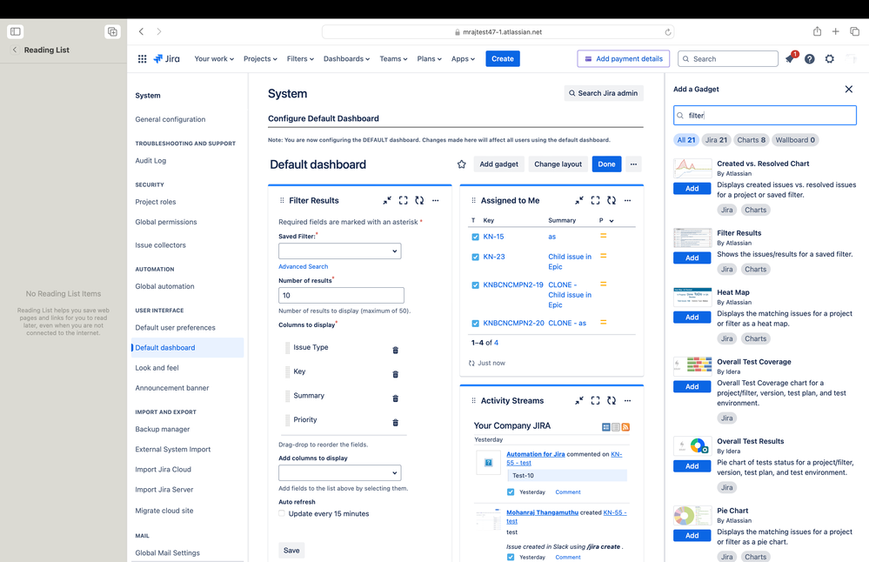
Task: Click the Search Jira admin box
Action: pyautogui.click(x=604, y=93)
